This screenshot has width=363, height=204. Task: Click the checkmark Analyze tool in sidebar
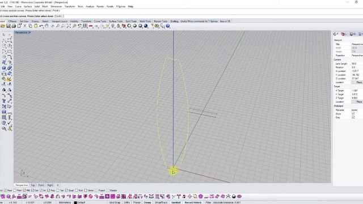[x=10, y=123]
